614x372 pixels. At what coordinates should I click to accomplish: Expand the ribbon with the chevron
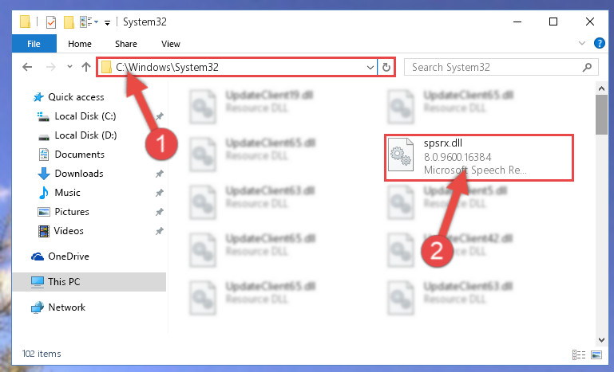(x=582, y=43)
